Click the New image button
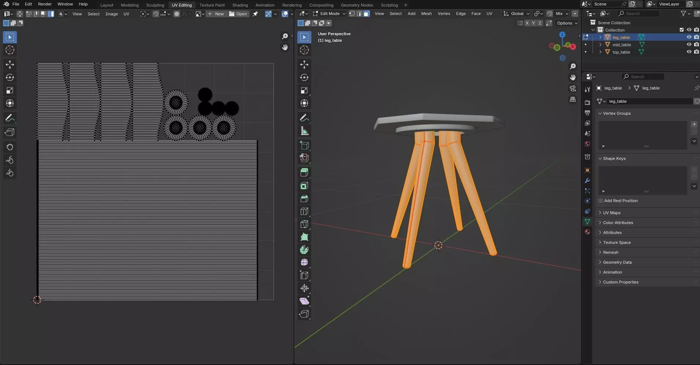Screen dimensions: 700x365 (216, 14)
